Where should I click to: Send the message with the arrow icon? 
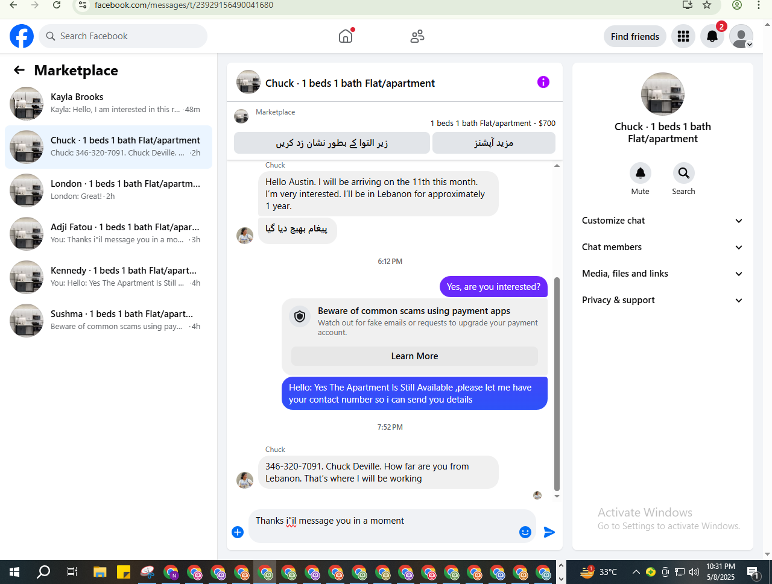click(549, 532)
